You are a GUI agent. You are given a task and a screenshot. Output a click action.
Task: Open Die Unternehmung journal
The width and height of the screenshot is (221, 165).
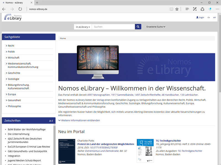point(19,134)
